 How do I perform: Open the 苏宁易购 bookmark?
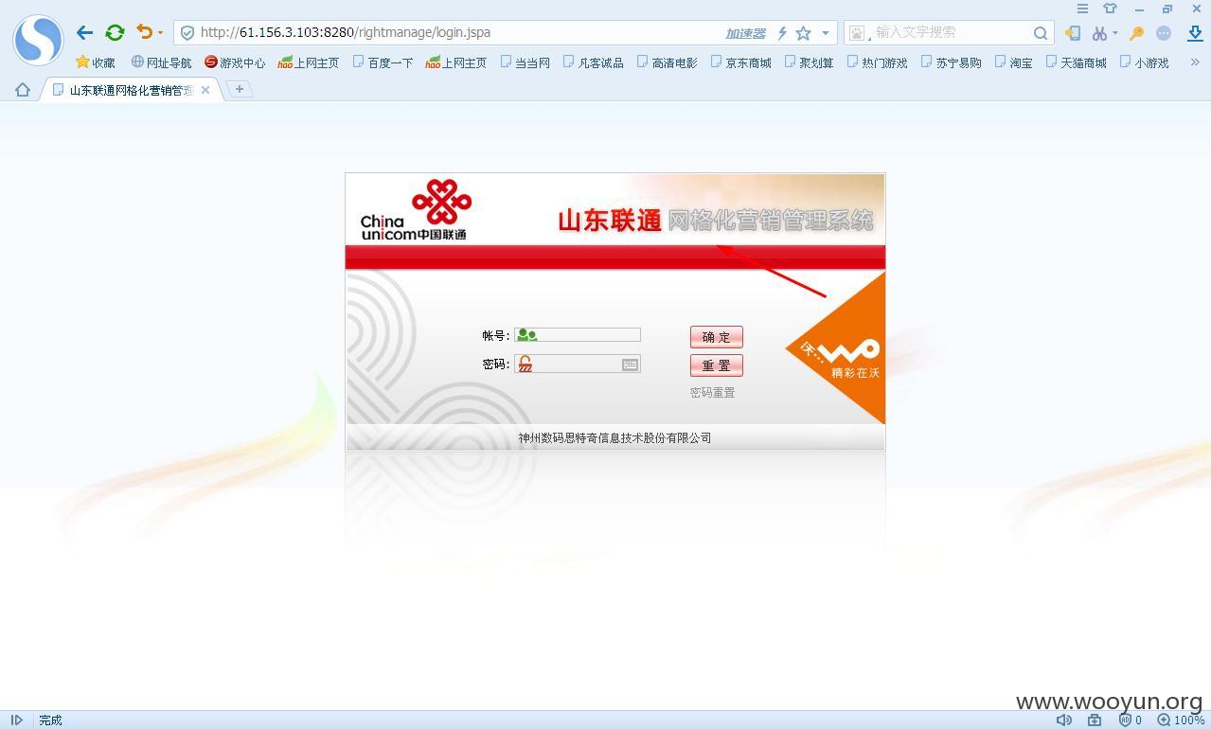pyautogui.click(x=952, y=62)
